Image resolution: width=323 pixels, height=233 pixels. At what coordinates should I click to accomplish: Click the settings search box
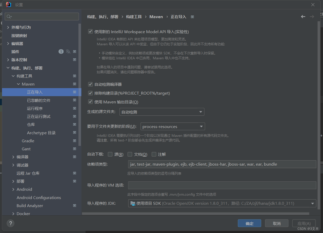(42, 17)
